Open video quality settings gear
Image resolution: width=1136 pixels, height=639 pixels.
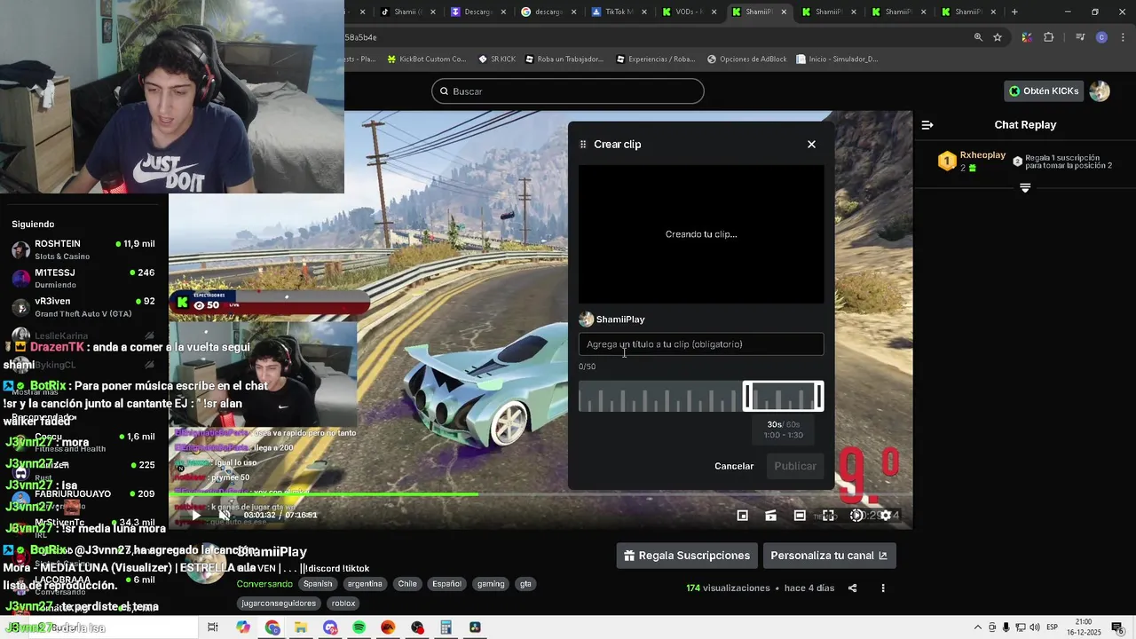(885, 515)
